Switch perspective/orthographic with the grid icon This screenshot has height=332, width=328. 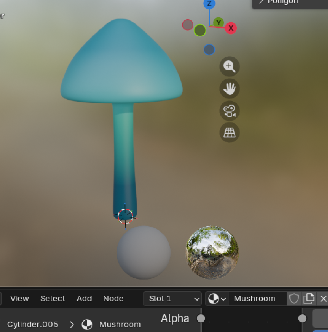point(229,132)
